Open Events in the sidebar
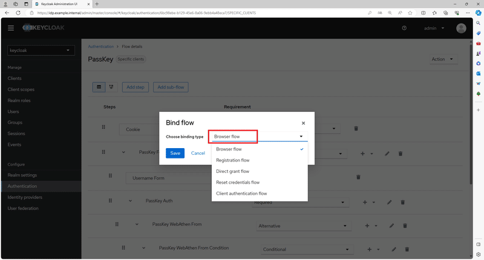The width and height of the screenshot is (484, 260). (15, 145)
